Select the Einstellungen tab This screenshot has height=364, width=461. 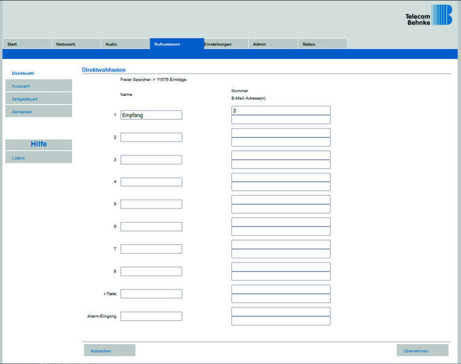tap(226, 44)
